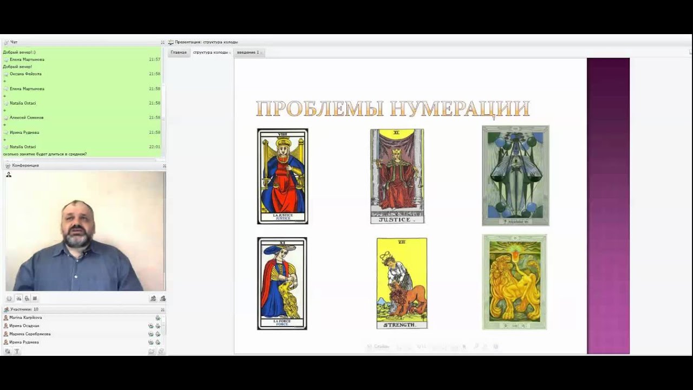Screen dimensions: 693x390
Task: Click the last participants icon right of video controls
Action: (x=162, y=298)
